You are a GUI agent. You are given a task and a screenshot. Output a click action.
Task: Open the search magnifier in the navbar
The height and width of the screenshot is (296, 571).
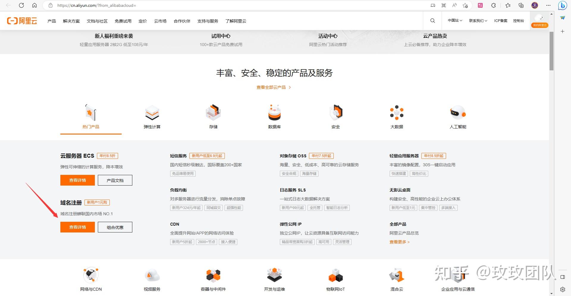(432, 20)
